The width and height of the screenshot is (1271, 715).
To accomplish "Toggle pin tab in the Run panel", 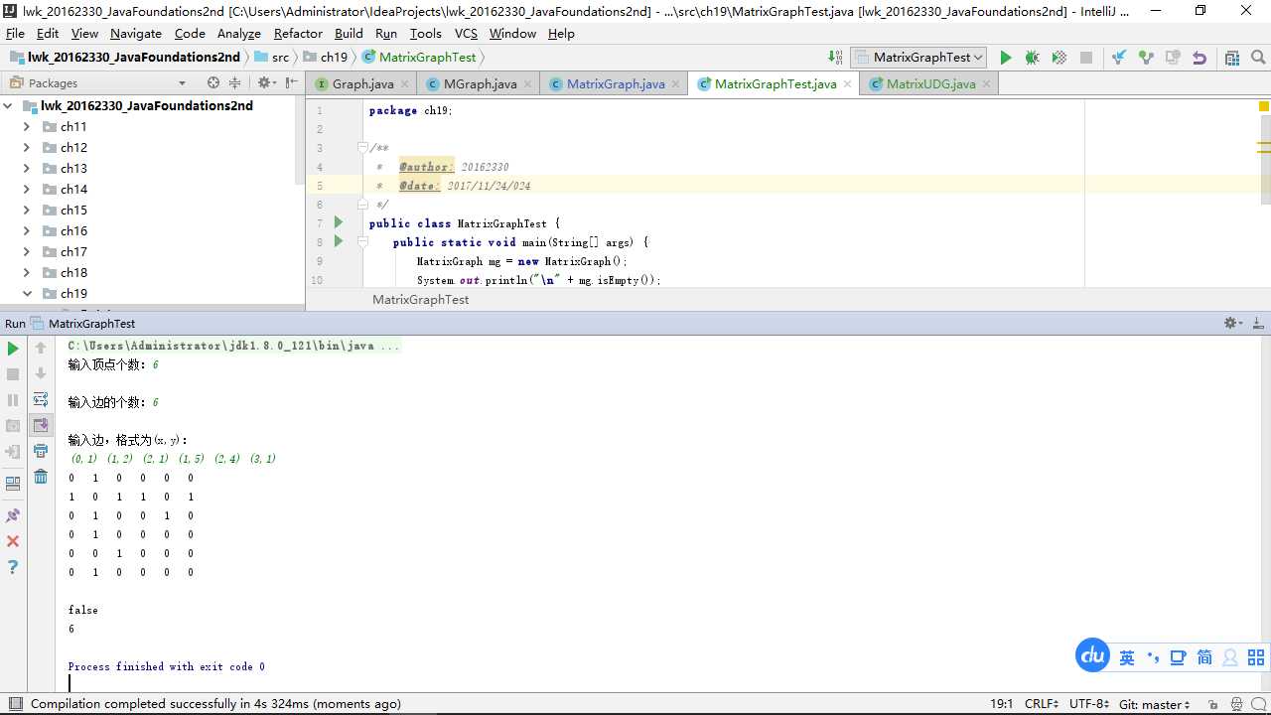I will click(x=13, y=515).
